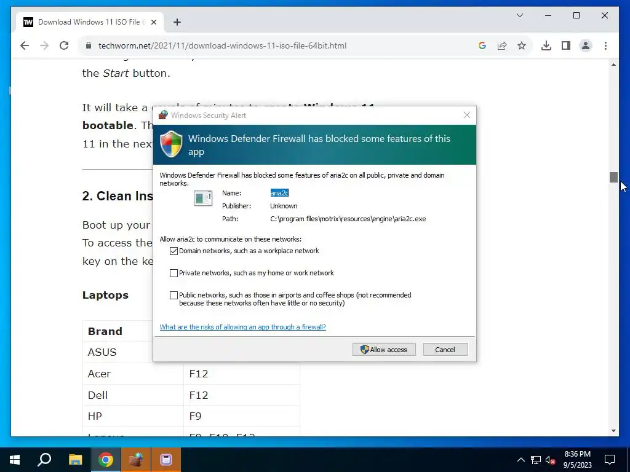Click Allow access button
Image resolution: width=630 pixels, height=472 pixels.
click(x=384, y=350)
